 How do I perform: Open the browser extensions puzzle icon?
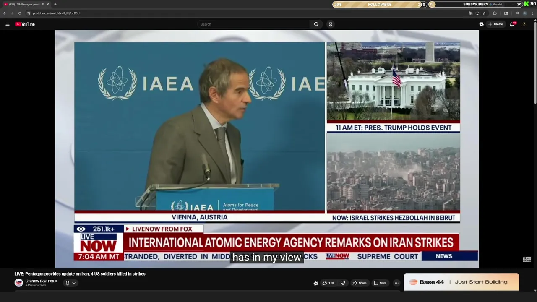(x=495, y=13)
